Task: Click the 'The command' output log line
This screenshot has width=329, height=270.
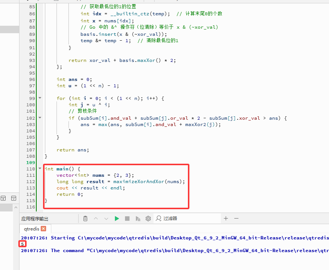Action: (x=175, y=251)
